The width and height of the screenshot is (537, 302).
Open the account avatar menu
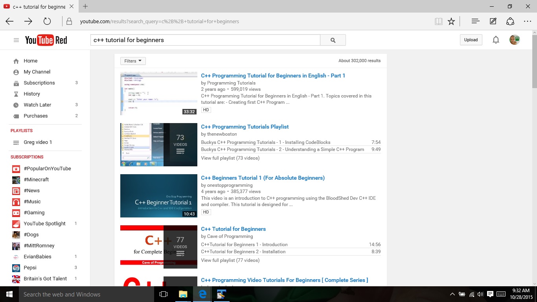tap(515, 40)
